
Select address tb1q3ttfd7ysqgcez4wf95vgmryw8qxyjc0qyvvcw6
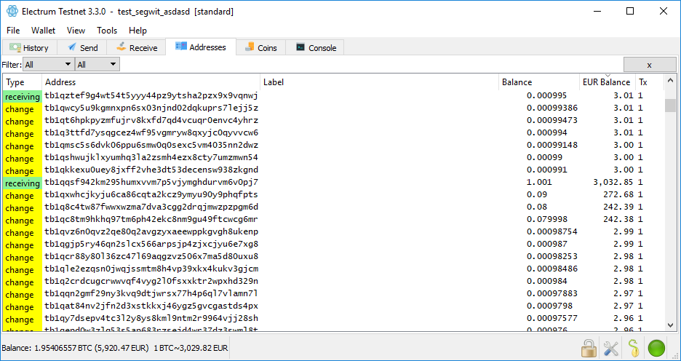[x=151, y=133]
